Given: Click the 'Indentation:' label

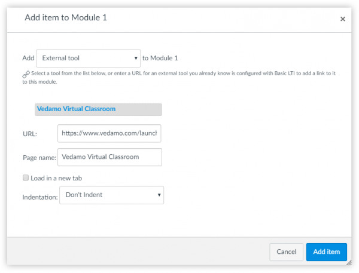Looking at the screenshot, I should pyautogui.click(x=40, y=197).
